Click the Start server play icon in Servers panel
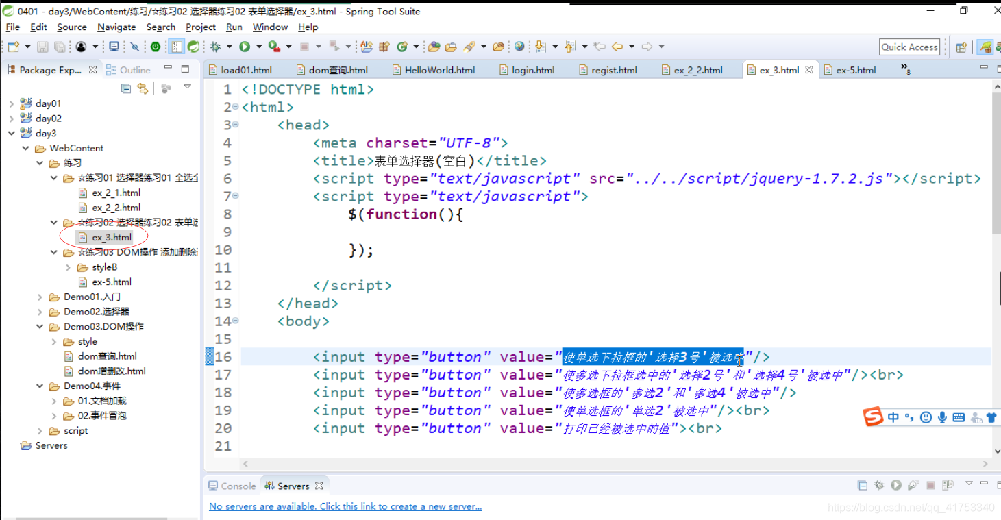 click(896, 486)
